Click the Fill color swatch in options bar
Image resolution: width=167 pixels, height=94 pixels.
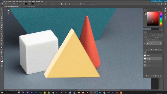click(26, 4)
